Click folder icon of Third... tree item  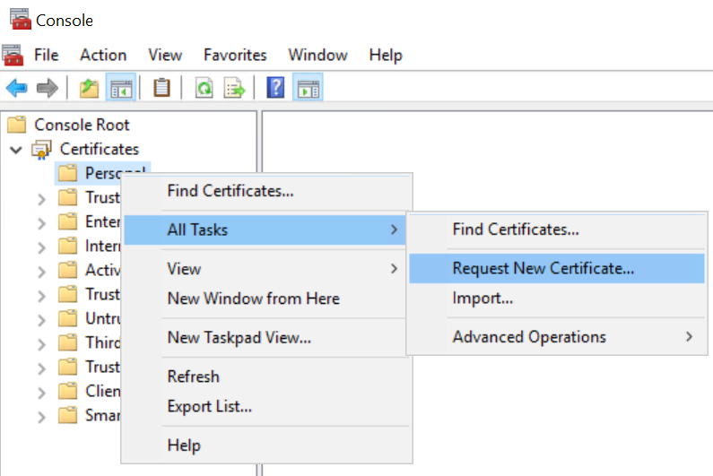tap(68, 342)
